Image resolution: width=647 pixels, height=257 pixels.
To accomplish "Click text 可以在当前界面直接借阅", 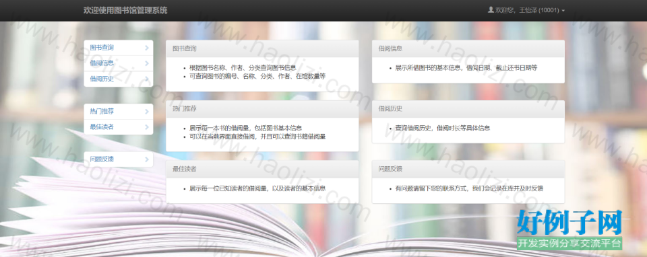I will click(222, 137).
